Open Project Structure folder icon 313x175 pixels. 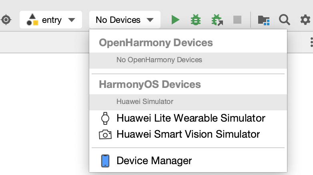(264, 20)
